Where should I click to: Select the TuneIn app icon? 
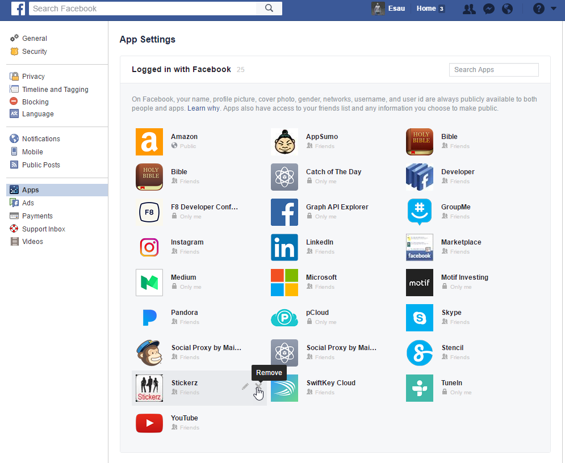[419, 388]
